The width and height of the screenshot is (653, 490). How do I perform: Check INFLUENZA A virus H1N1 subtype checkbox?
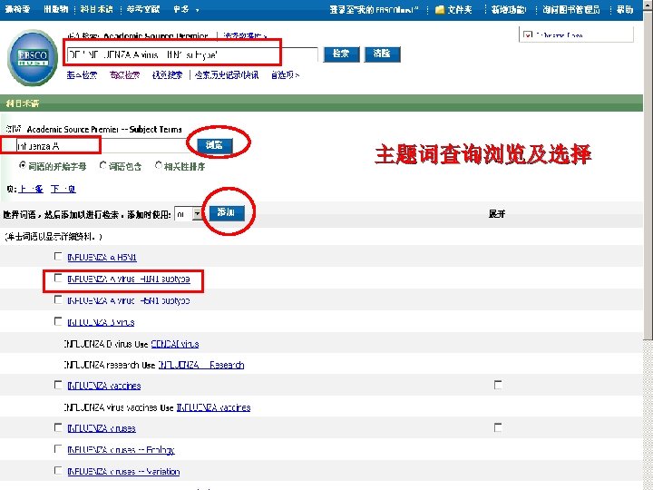[x=58, y=278]
